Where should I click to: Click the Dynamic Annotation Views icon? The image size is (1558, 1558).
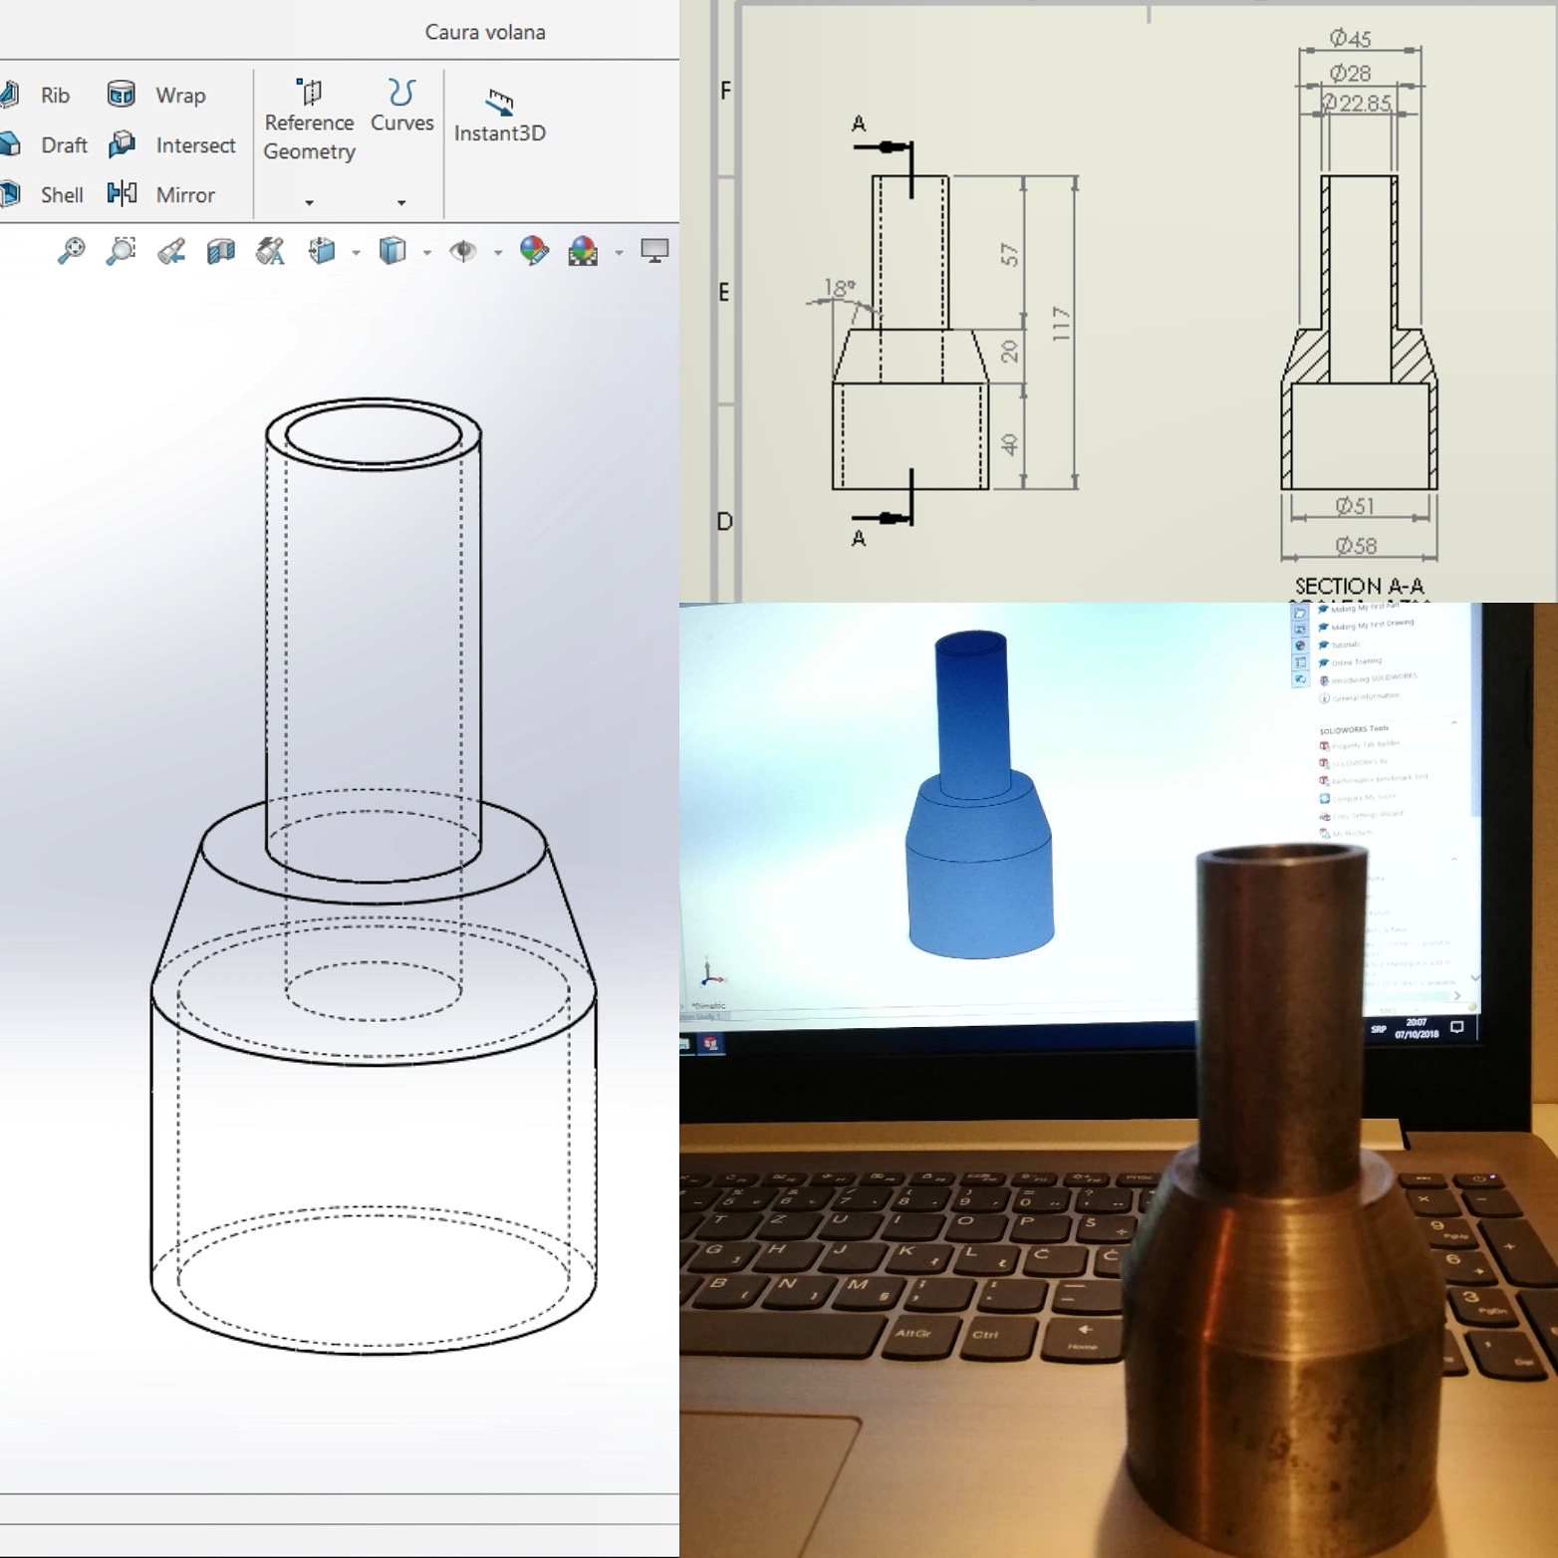[x=270, y=251]
